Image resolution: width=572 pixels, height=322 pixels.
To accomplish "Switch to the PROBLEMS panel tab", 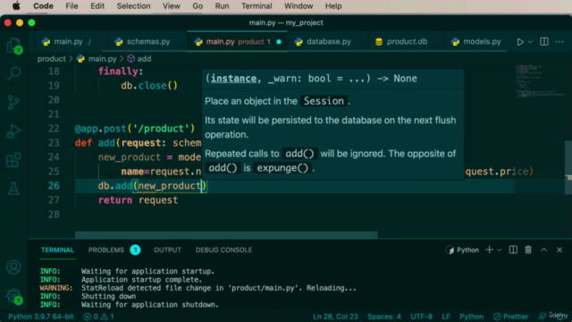I will 106,250.
